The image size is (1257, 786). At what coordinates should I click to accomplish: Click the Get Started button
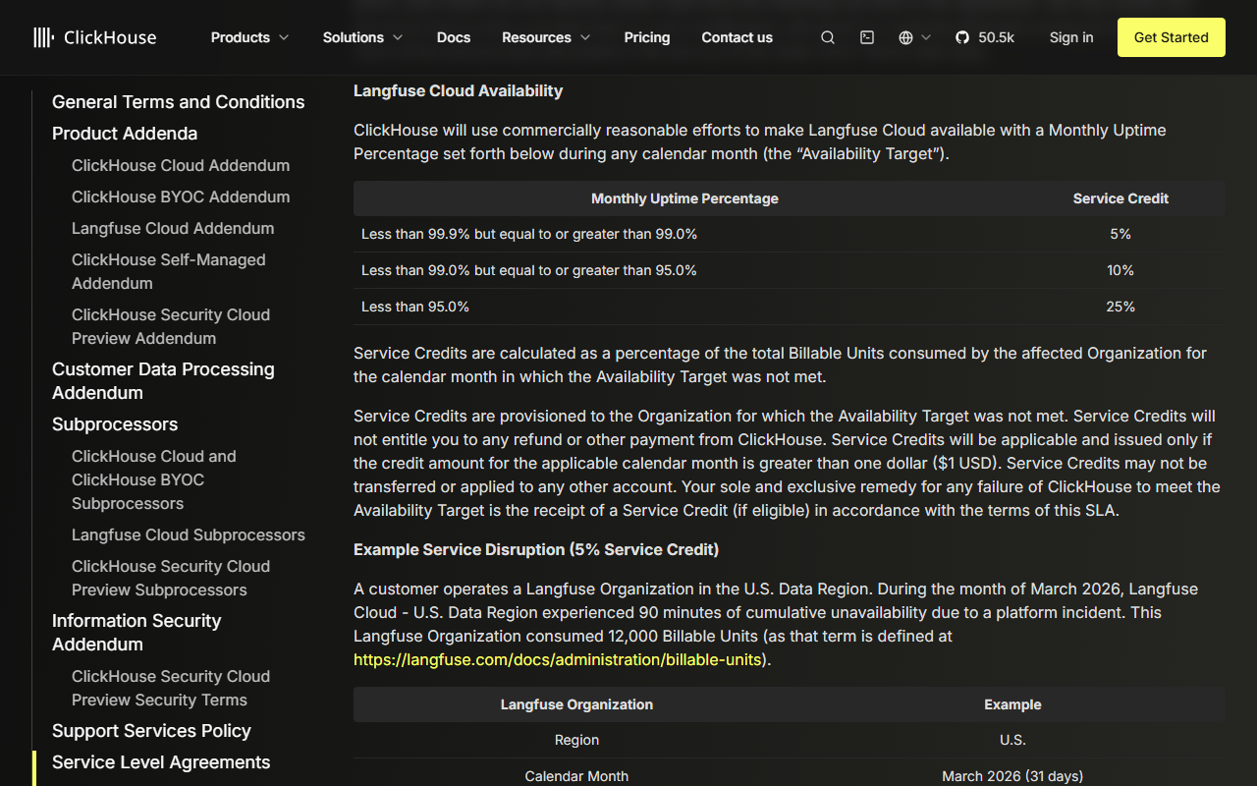click(x=1172, y=37)
